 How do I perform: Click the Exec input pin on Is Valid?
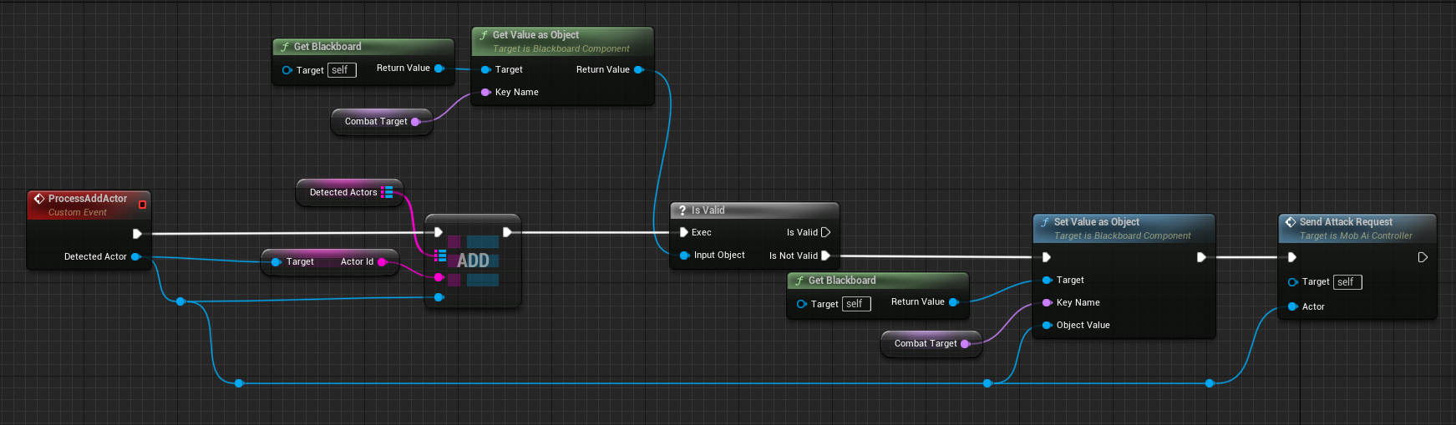click(683, 232)
